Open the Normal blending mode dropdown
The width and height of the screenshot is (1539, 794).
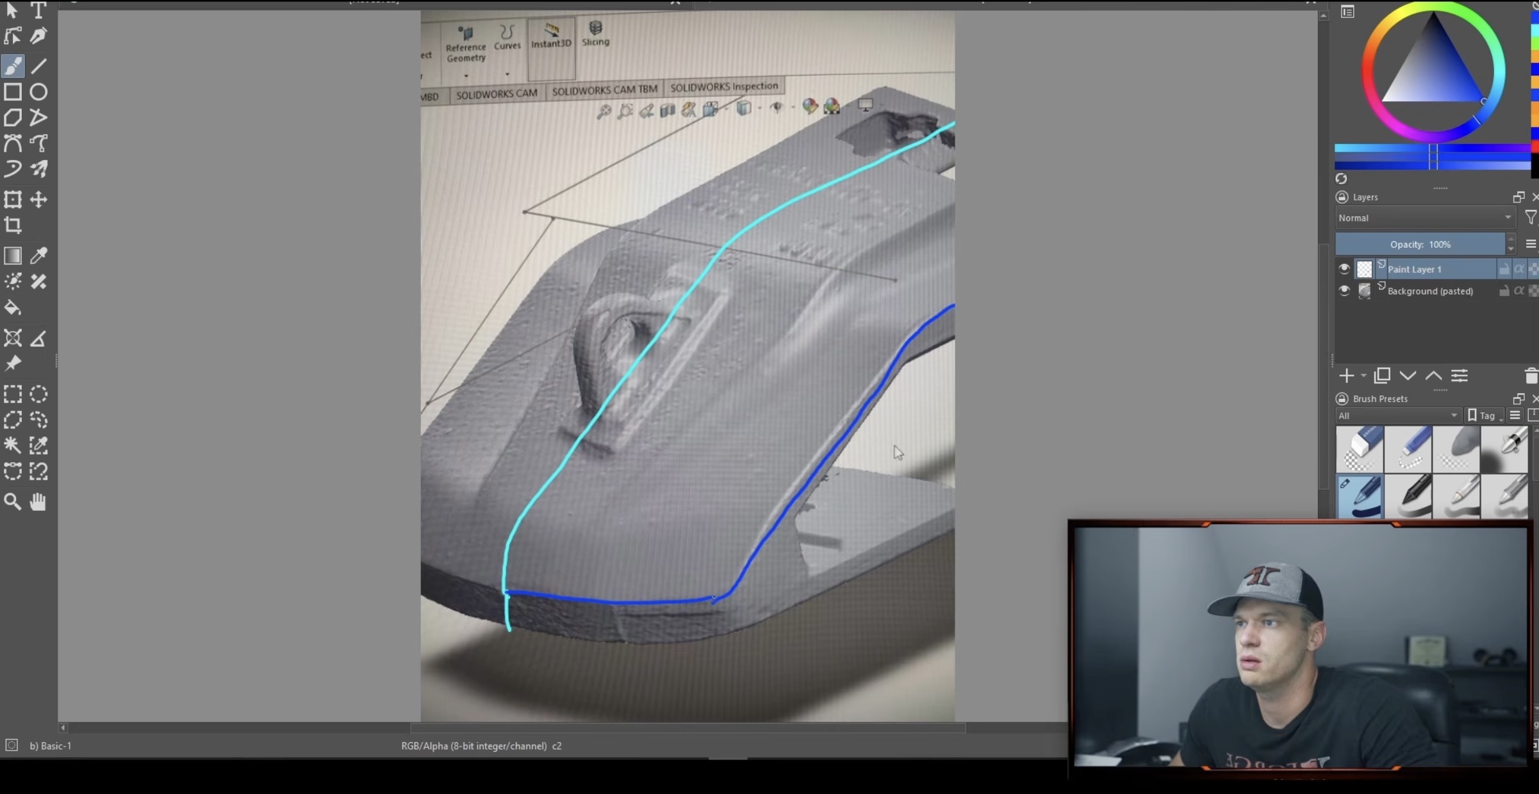click(x=1425, y=218)
